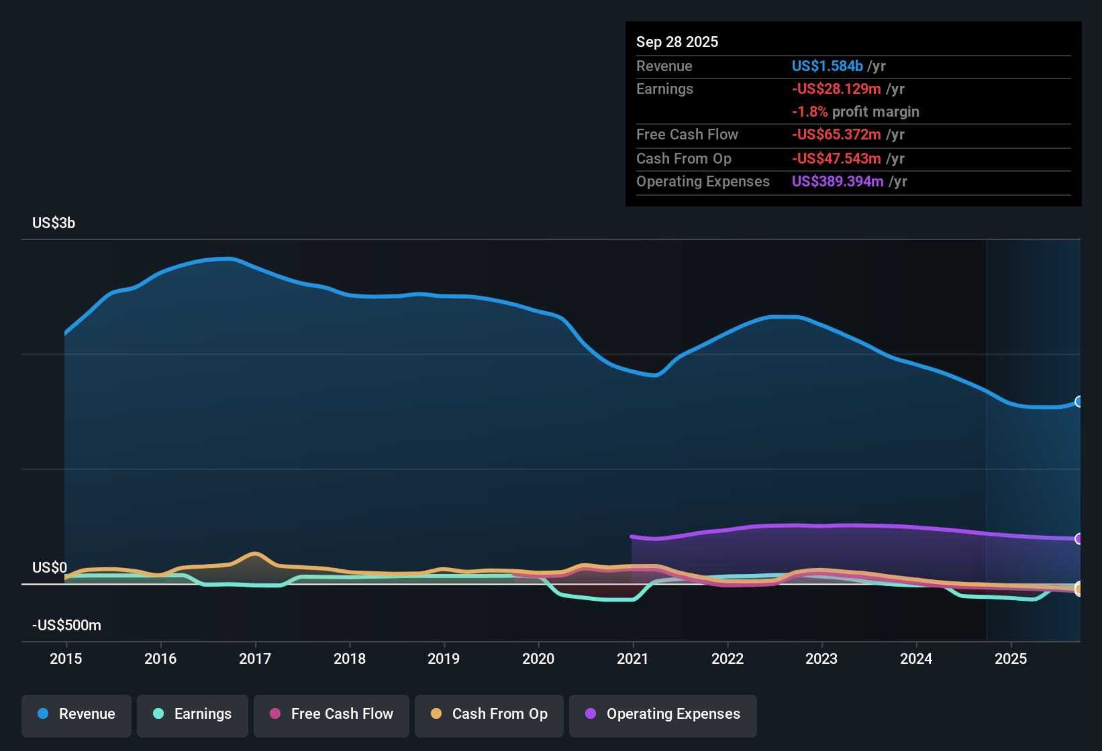
Task: Click the teal Earnings dot icon in the legend
Action: tap(158, 714)
